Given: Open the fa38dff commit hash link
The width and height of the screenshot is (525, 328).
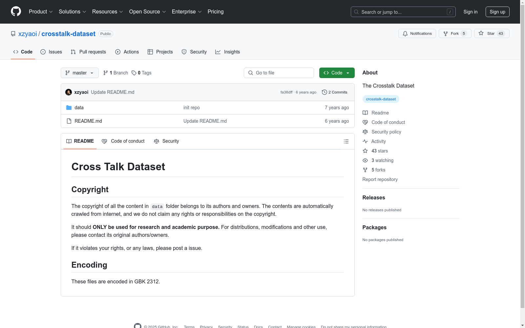Looking at the screenshot, I should coord(286,92).
